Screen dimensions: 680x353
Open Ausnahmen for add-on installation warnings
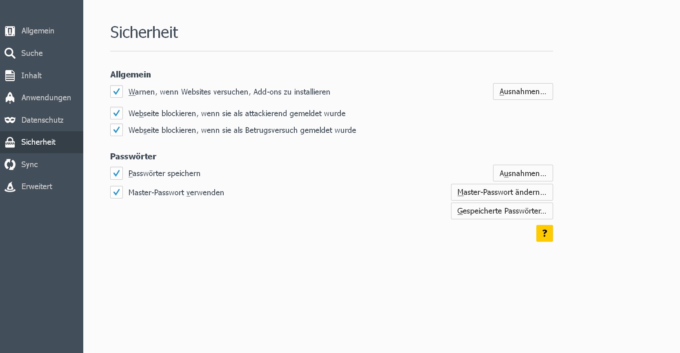coord(523,92)
